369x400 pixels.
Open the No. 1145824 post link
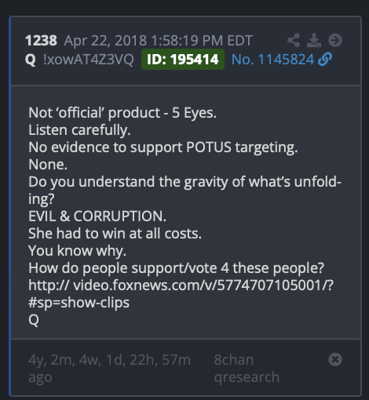(x=272, y=60)
